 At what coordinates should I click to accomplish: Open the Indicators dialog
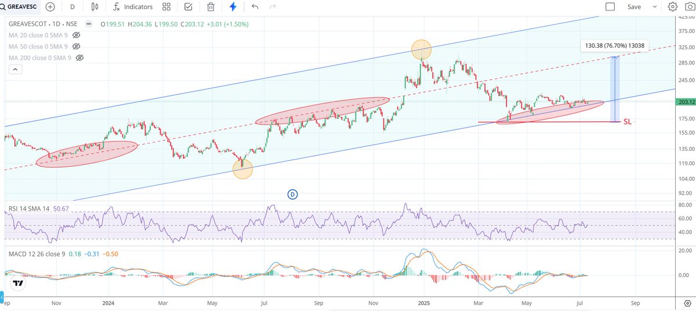point(133,7)
